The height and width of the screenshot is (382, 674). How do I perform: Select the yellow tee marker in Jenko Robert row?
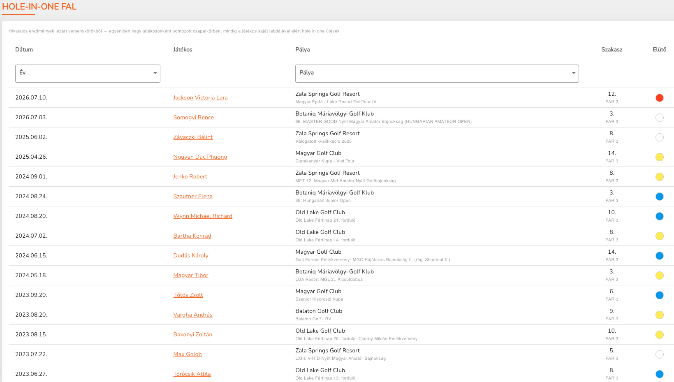[659, 177]
